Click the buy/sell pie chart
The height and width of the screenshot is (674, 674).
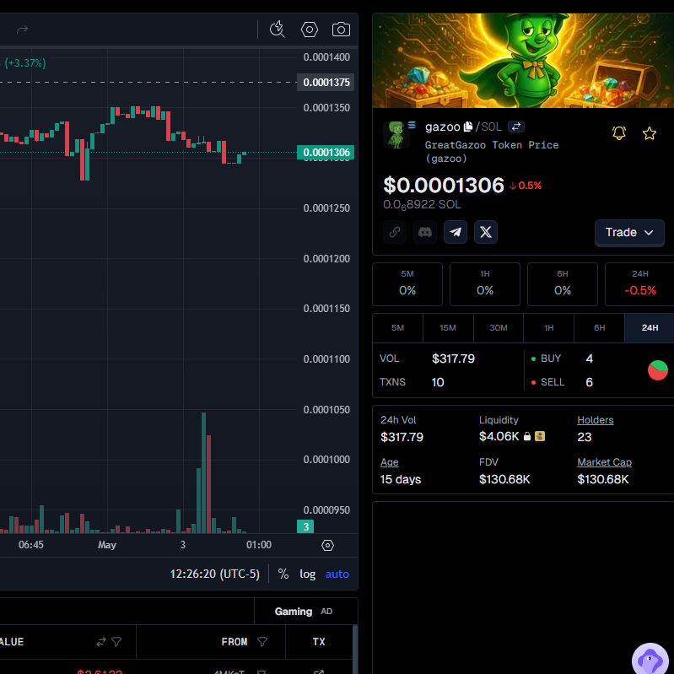pyautogui.click(x=658, y=370)
